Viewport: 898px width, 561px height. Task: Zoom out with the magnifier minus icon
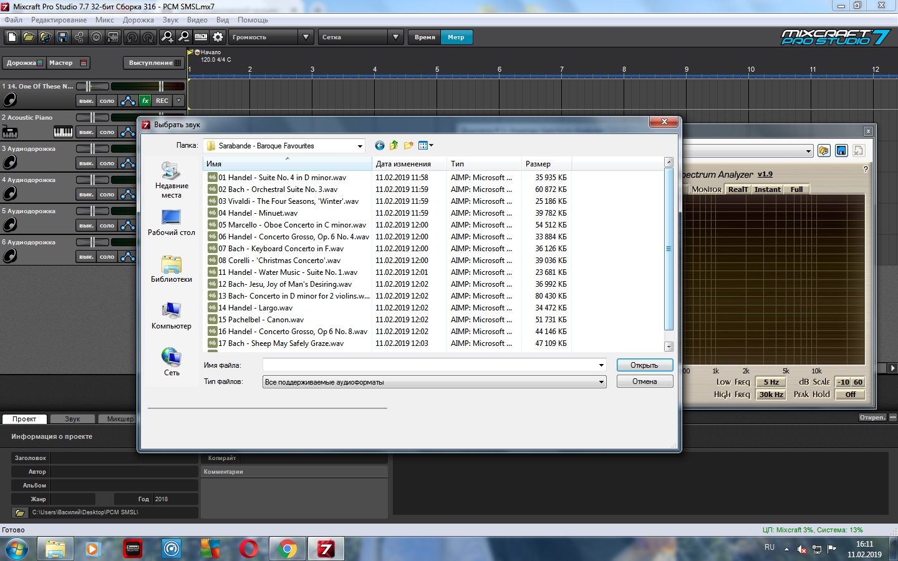pos(184,37)
